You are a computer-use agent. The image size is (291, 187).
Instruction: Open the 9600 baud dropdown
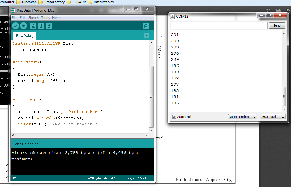tap(272, 117)
